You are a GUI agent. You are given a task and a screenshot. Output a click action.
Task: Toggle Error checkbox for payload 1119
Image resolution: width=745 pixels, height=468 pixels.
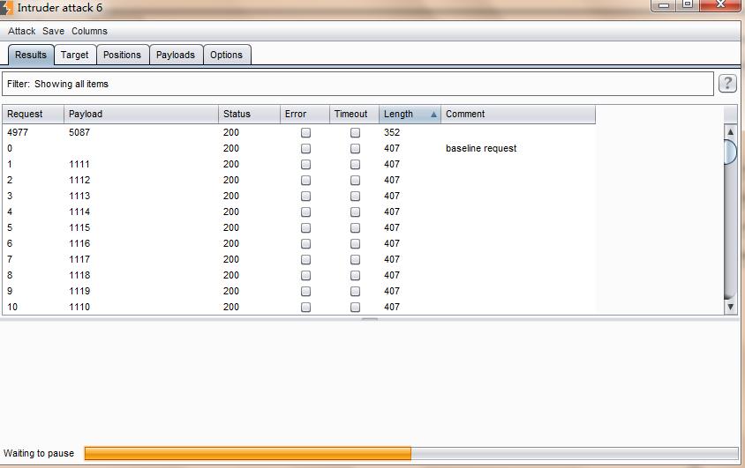point(306,291)
